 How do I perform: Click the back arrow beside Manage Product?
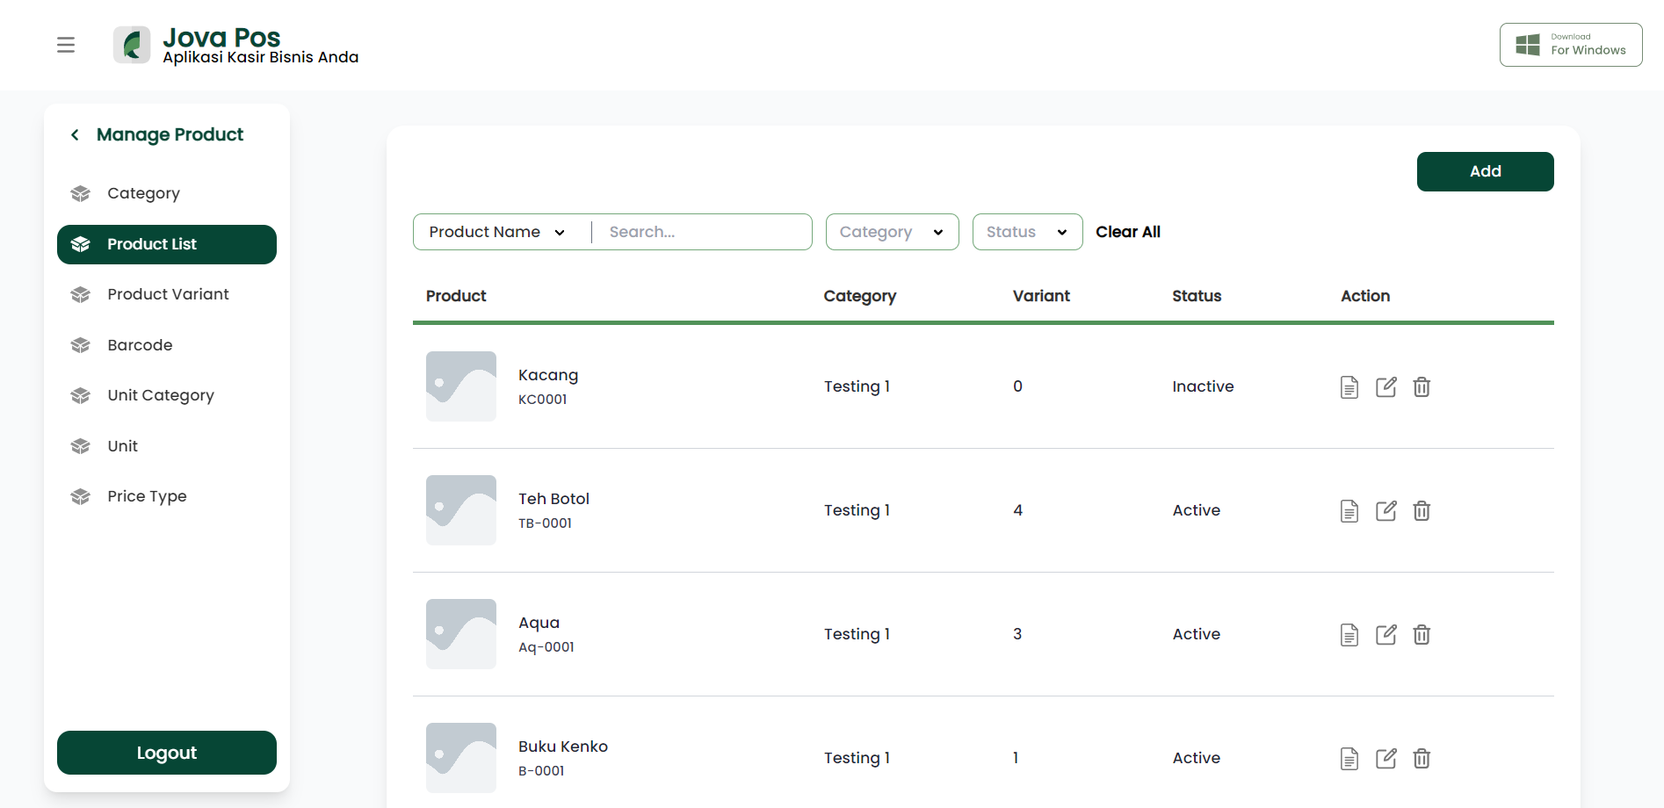75,134
